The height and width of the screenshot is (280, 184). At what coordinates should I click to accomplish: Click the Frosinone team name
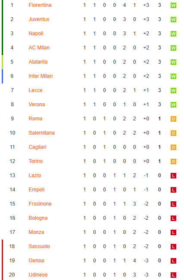[x=40, y=204]
